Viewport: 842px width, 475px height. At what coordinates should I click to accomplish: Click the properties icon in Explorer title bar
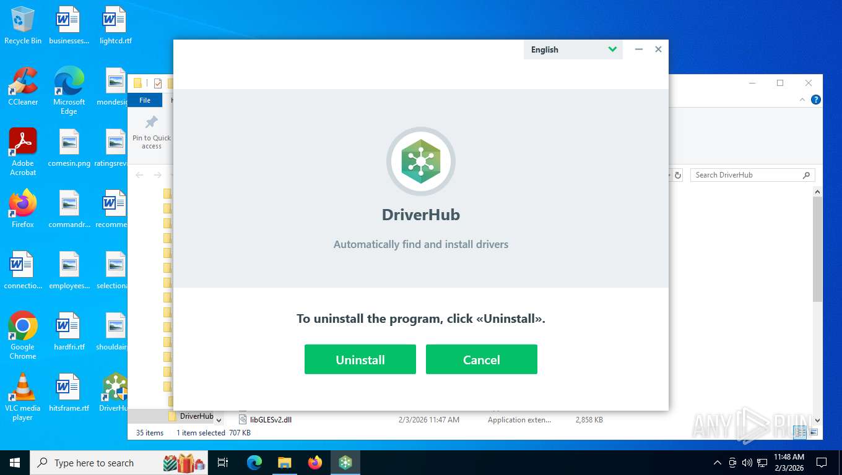coord(158,83)
